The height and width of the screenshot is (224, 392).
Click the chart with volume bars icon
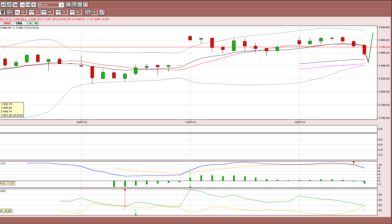click(80, 5)
